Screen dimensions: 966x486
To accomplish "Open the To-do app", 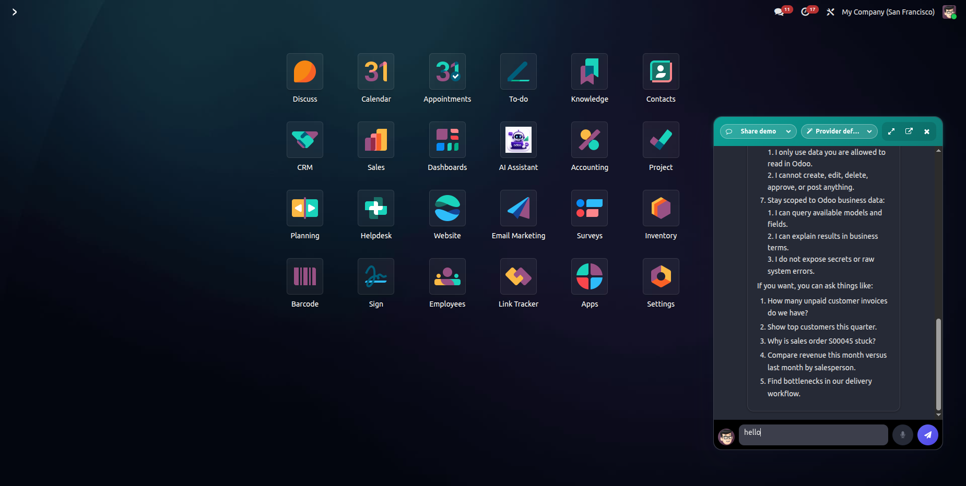I will click(519, 71).
